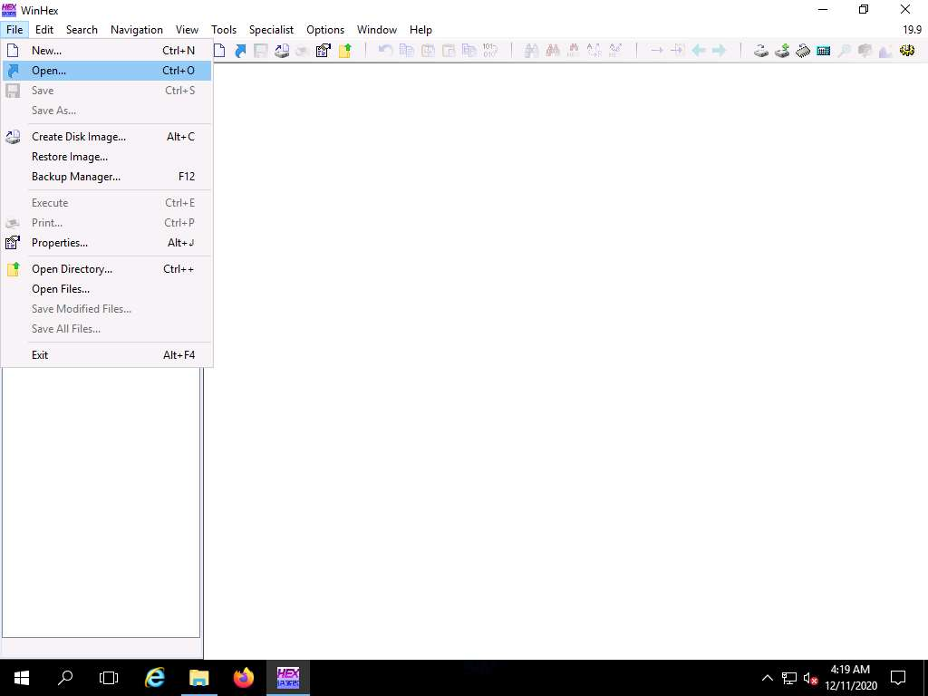The image size is (928, 696).
Task: Open the Windows Start menu
Action: pos(22,678)
